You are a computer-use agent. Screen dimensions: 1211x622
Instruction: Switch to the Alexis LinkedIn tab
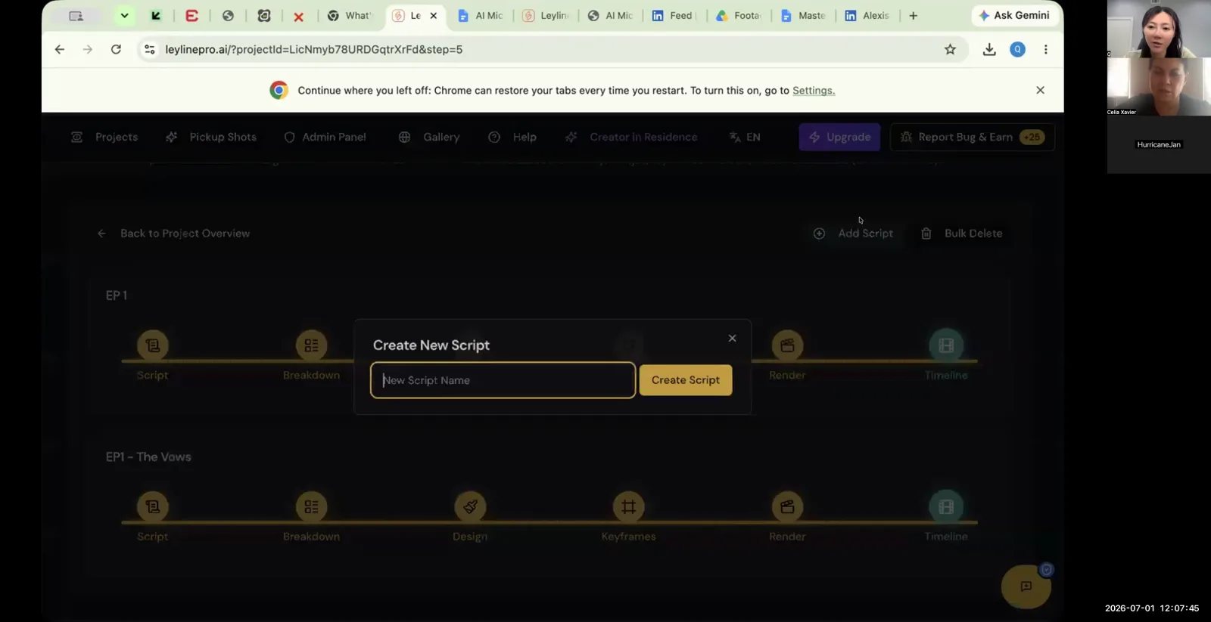(x=868, y=15)
